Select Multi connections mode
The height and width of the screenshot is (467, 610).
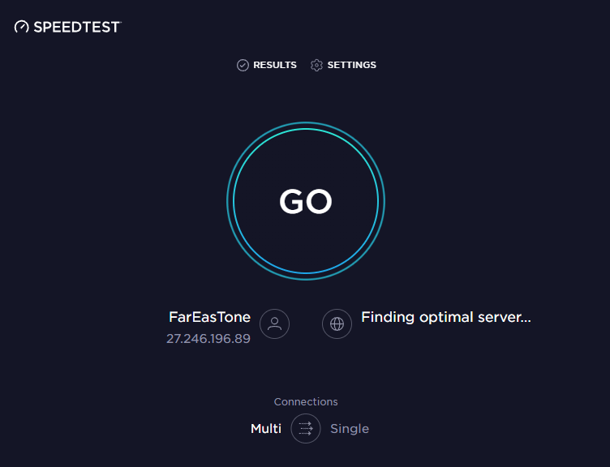tap(266, 428)
